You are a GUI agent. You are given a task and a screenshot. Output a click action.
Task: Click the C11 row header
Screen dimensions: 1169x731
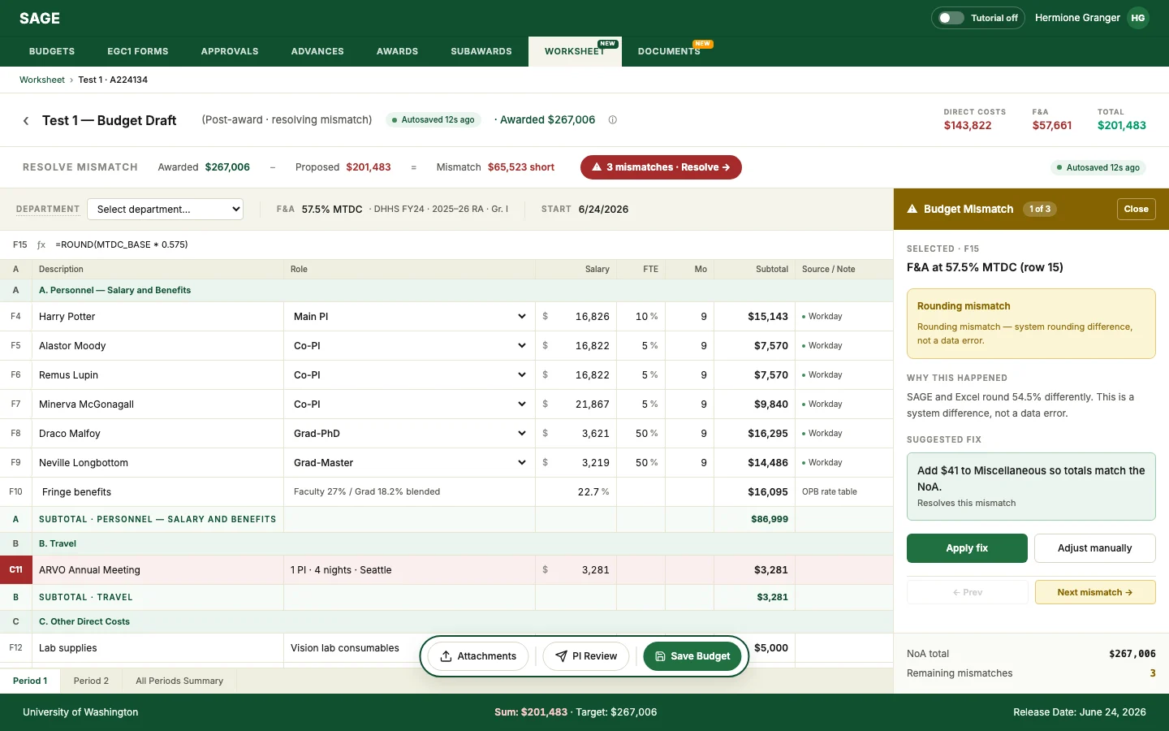tap(15, 570)
